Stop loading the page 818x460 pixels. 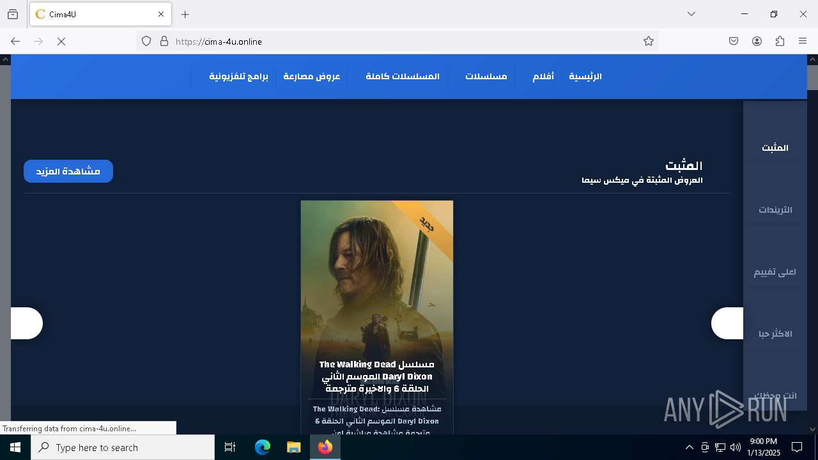point(61,42)
